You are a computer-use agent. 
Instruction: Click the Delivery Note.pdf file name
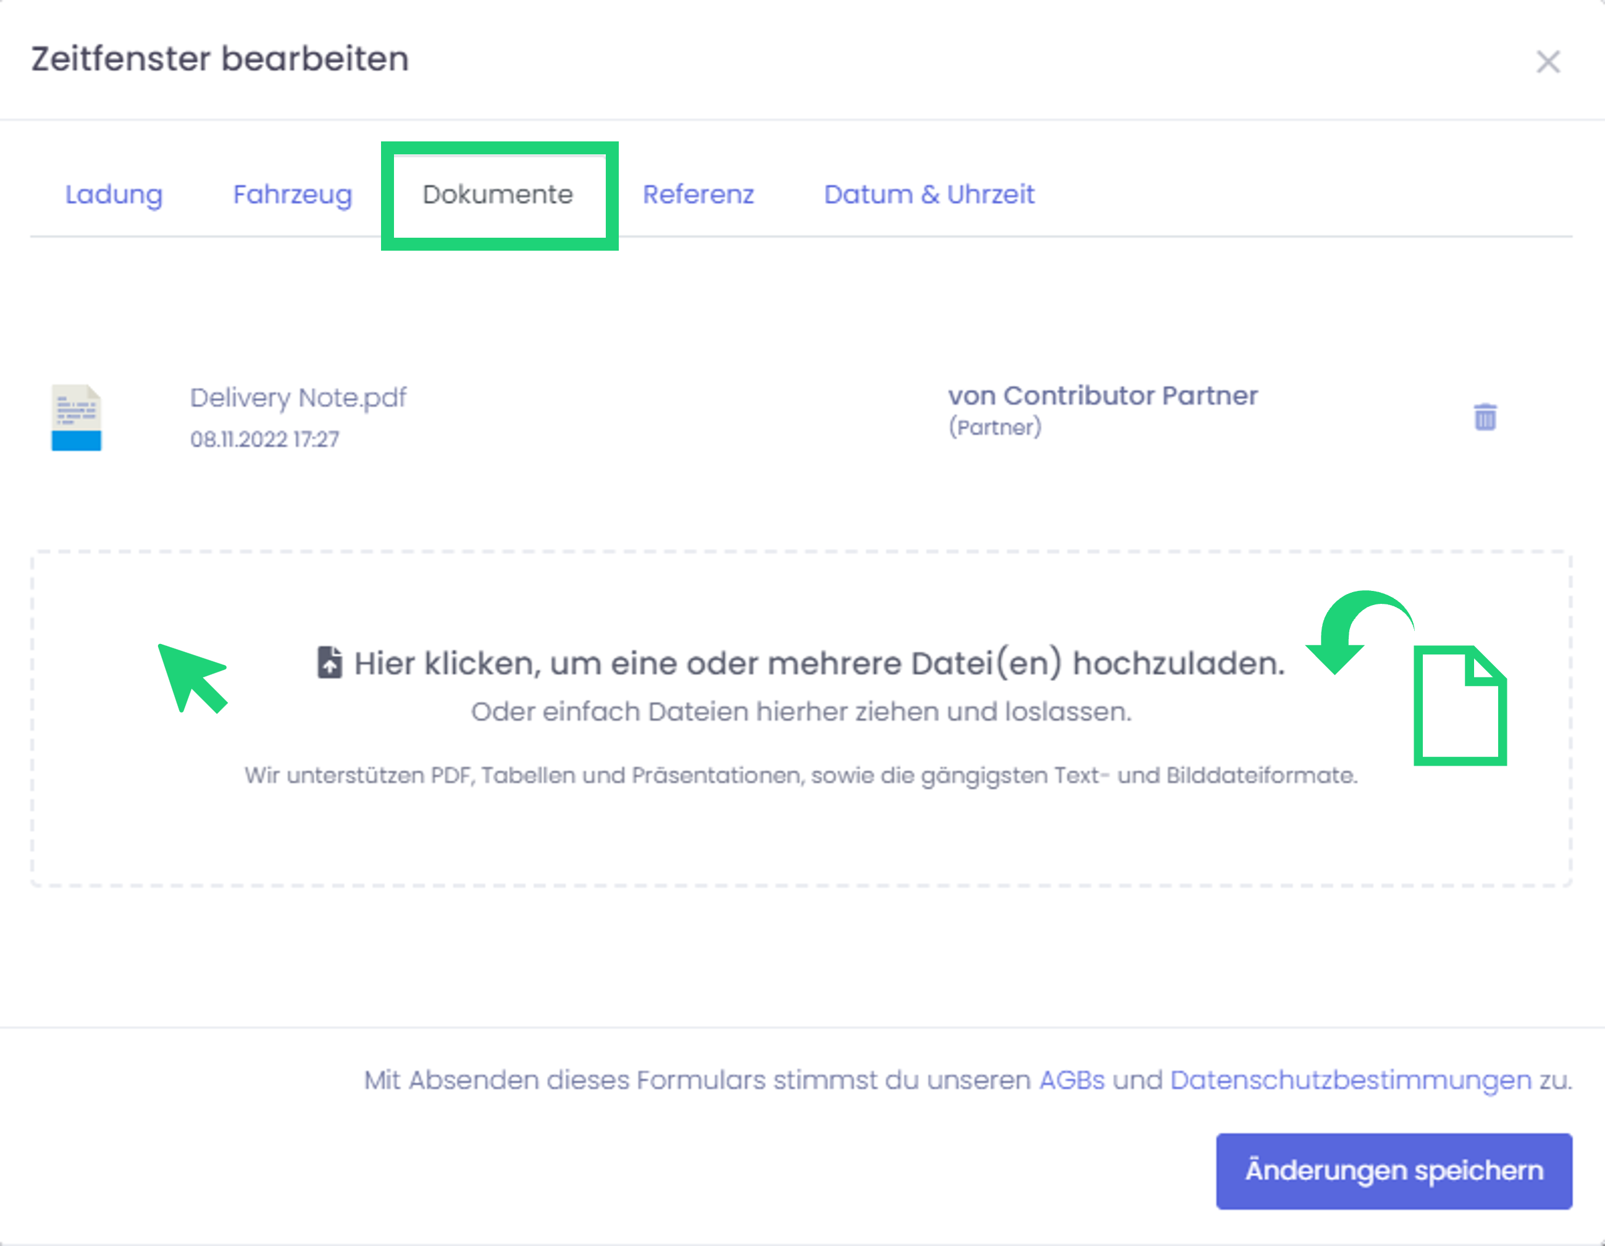click(298, 398)
